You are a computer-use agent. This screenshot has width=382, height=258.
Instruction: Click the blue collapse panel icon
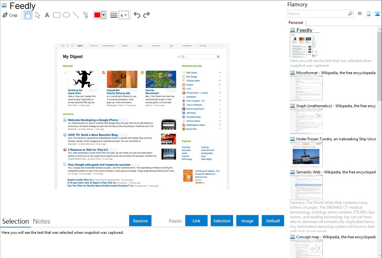click(377, 14)
